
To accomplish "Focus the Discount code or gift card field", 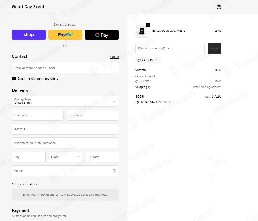I will [x=170, y=48].
